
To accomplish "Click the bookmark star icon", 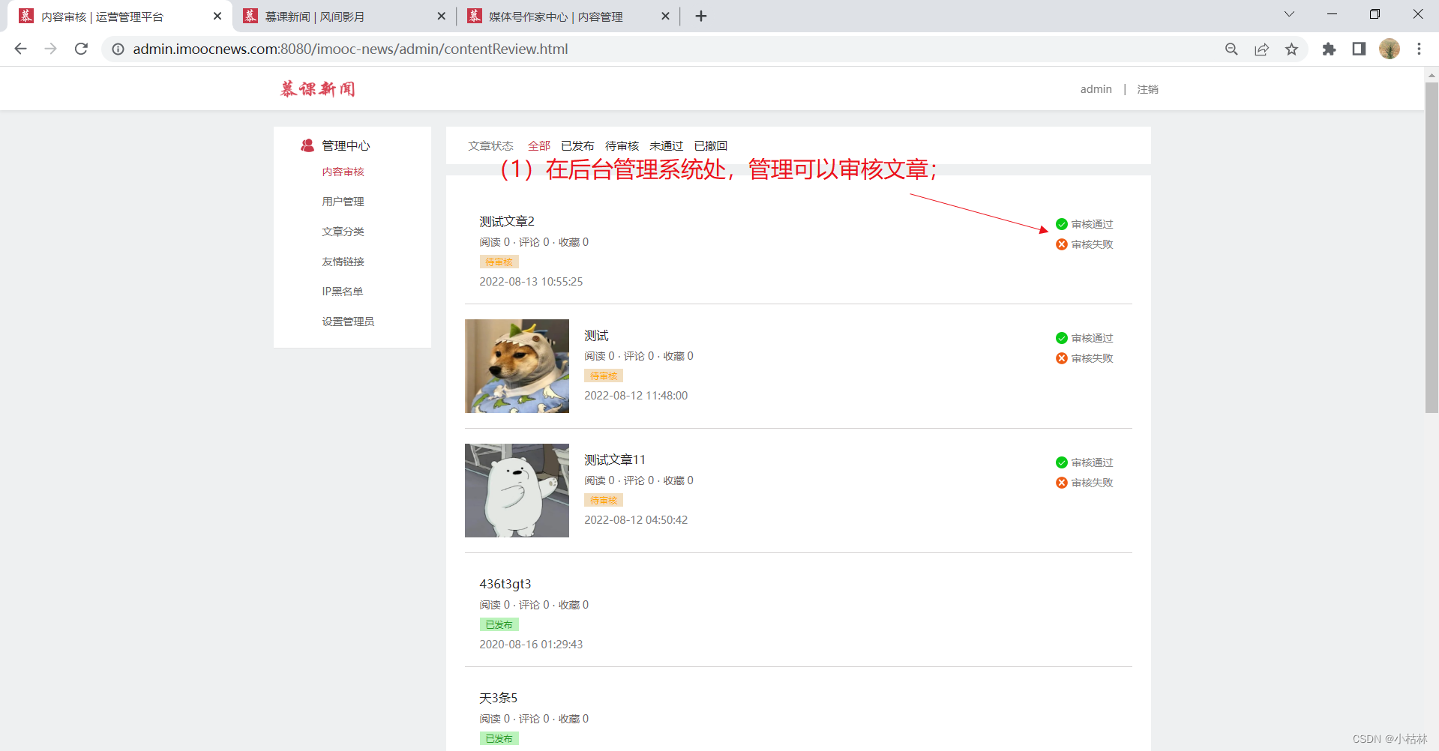I will coord(1291,49).
